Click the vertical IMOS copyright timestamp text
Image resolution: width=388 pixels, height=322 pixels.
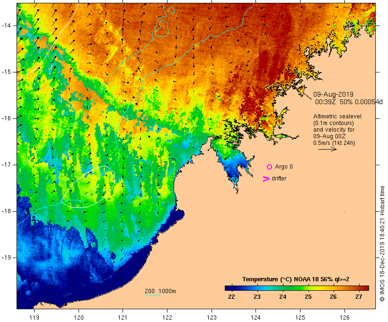(x=382, y=243)
